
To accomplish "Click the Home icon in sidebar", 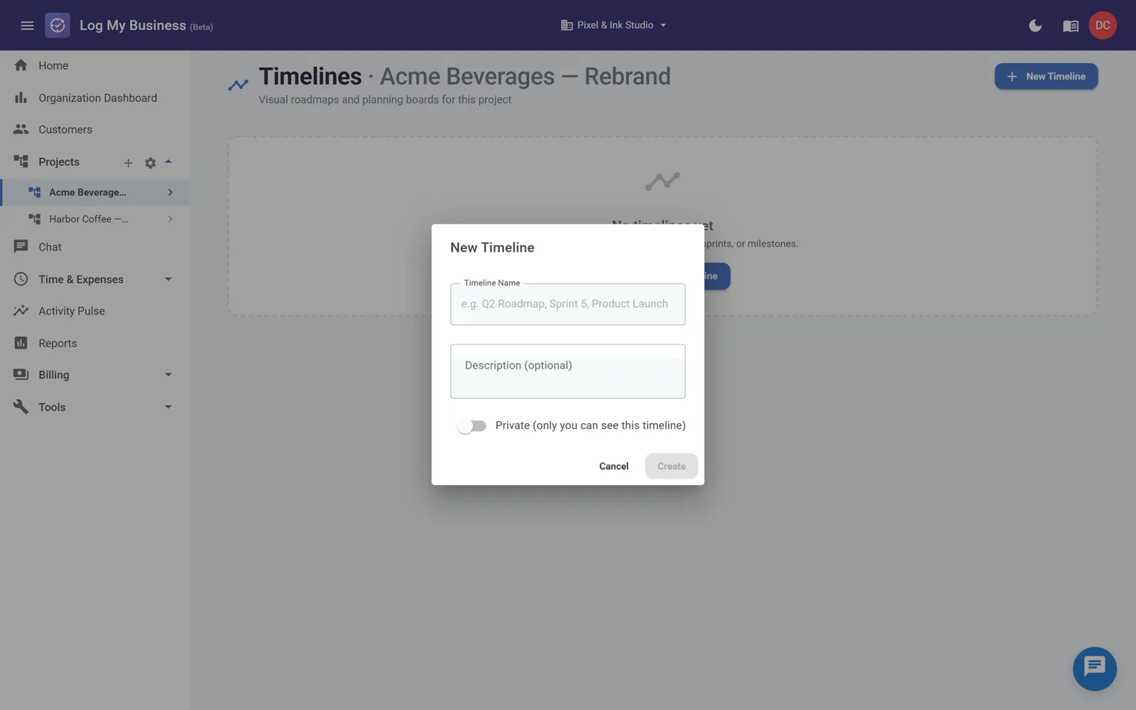I will point(21,65).
